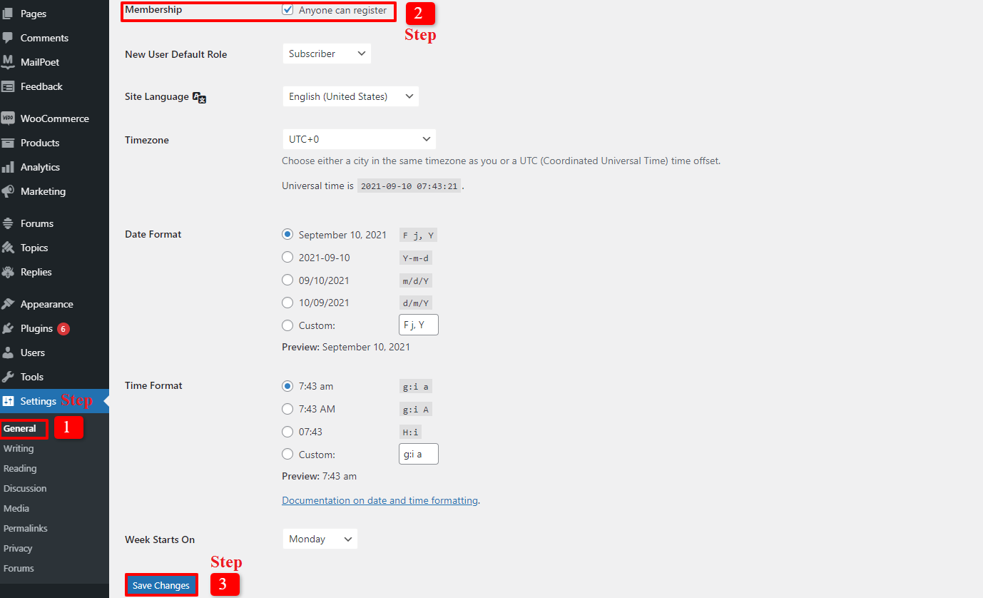Open the Week Starts On dropdown
The image size is (983, 598).
(x=320, y=539)
